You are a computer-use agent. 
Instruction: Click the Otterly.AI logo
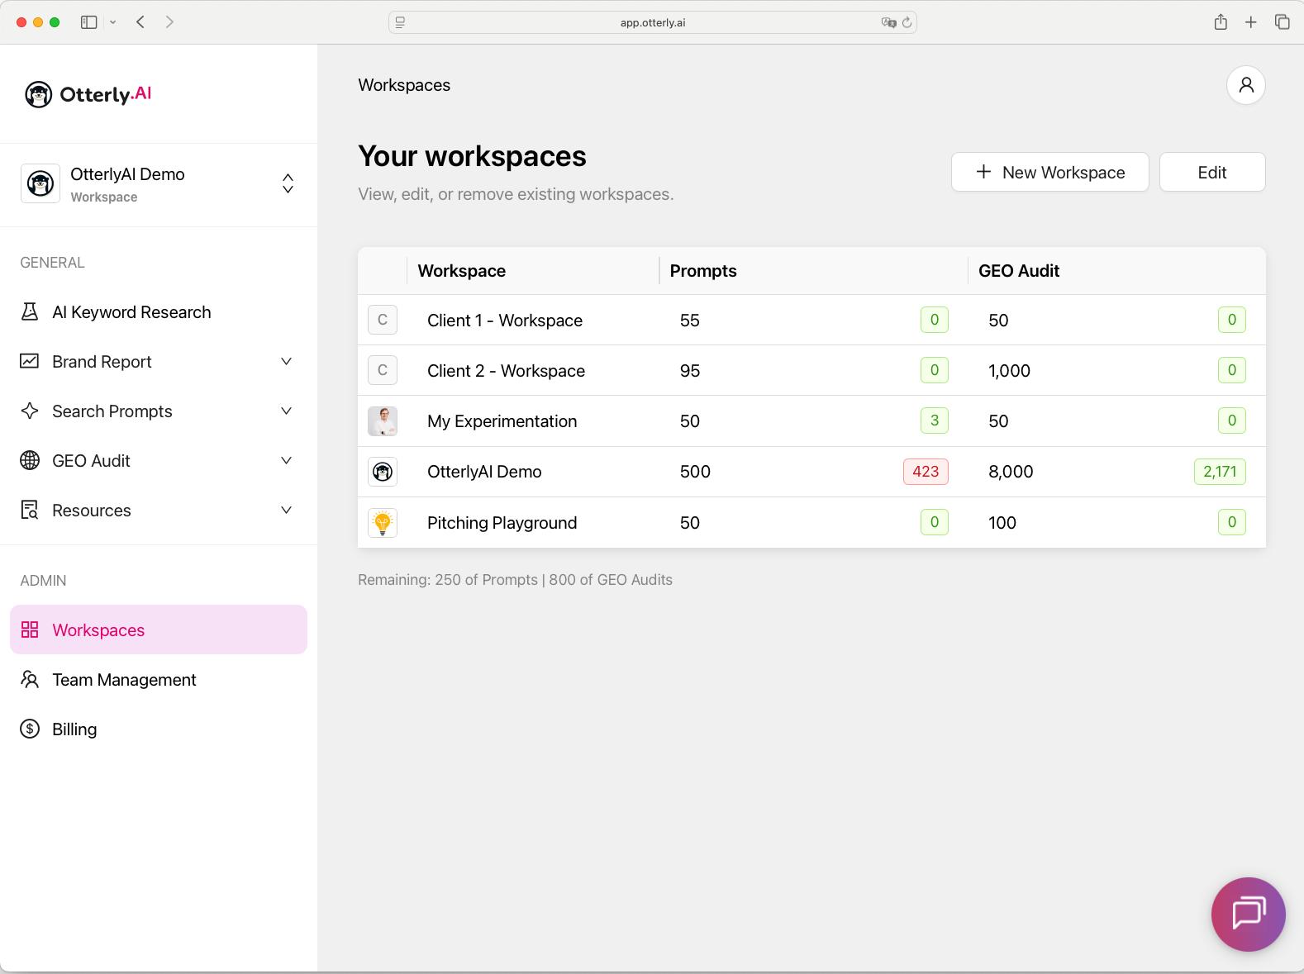point(88,94)
